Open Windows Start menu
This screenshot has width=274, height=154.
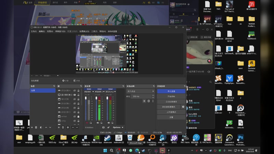click(105, 150)
